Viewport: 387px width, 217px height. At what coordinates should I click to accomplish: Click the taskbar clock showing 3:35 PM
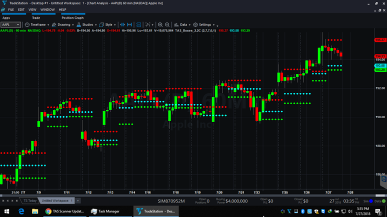coord(363,212)
